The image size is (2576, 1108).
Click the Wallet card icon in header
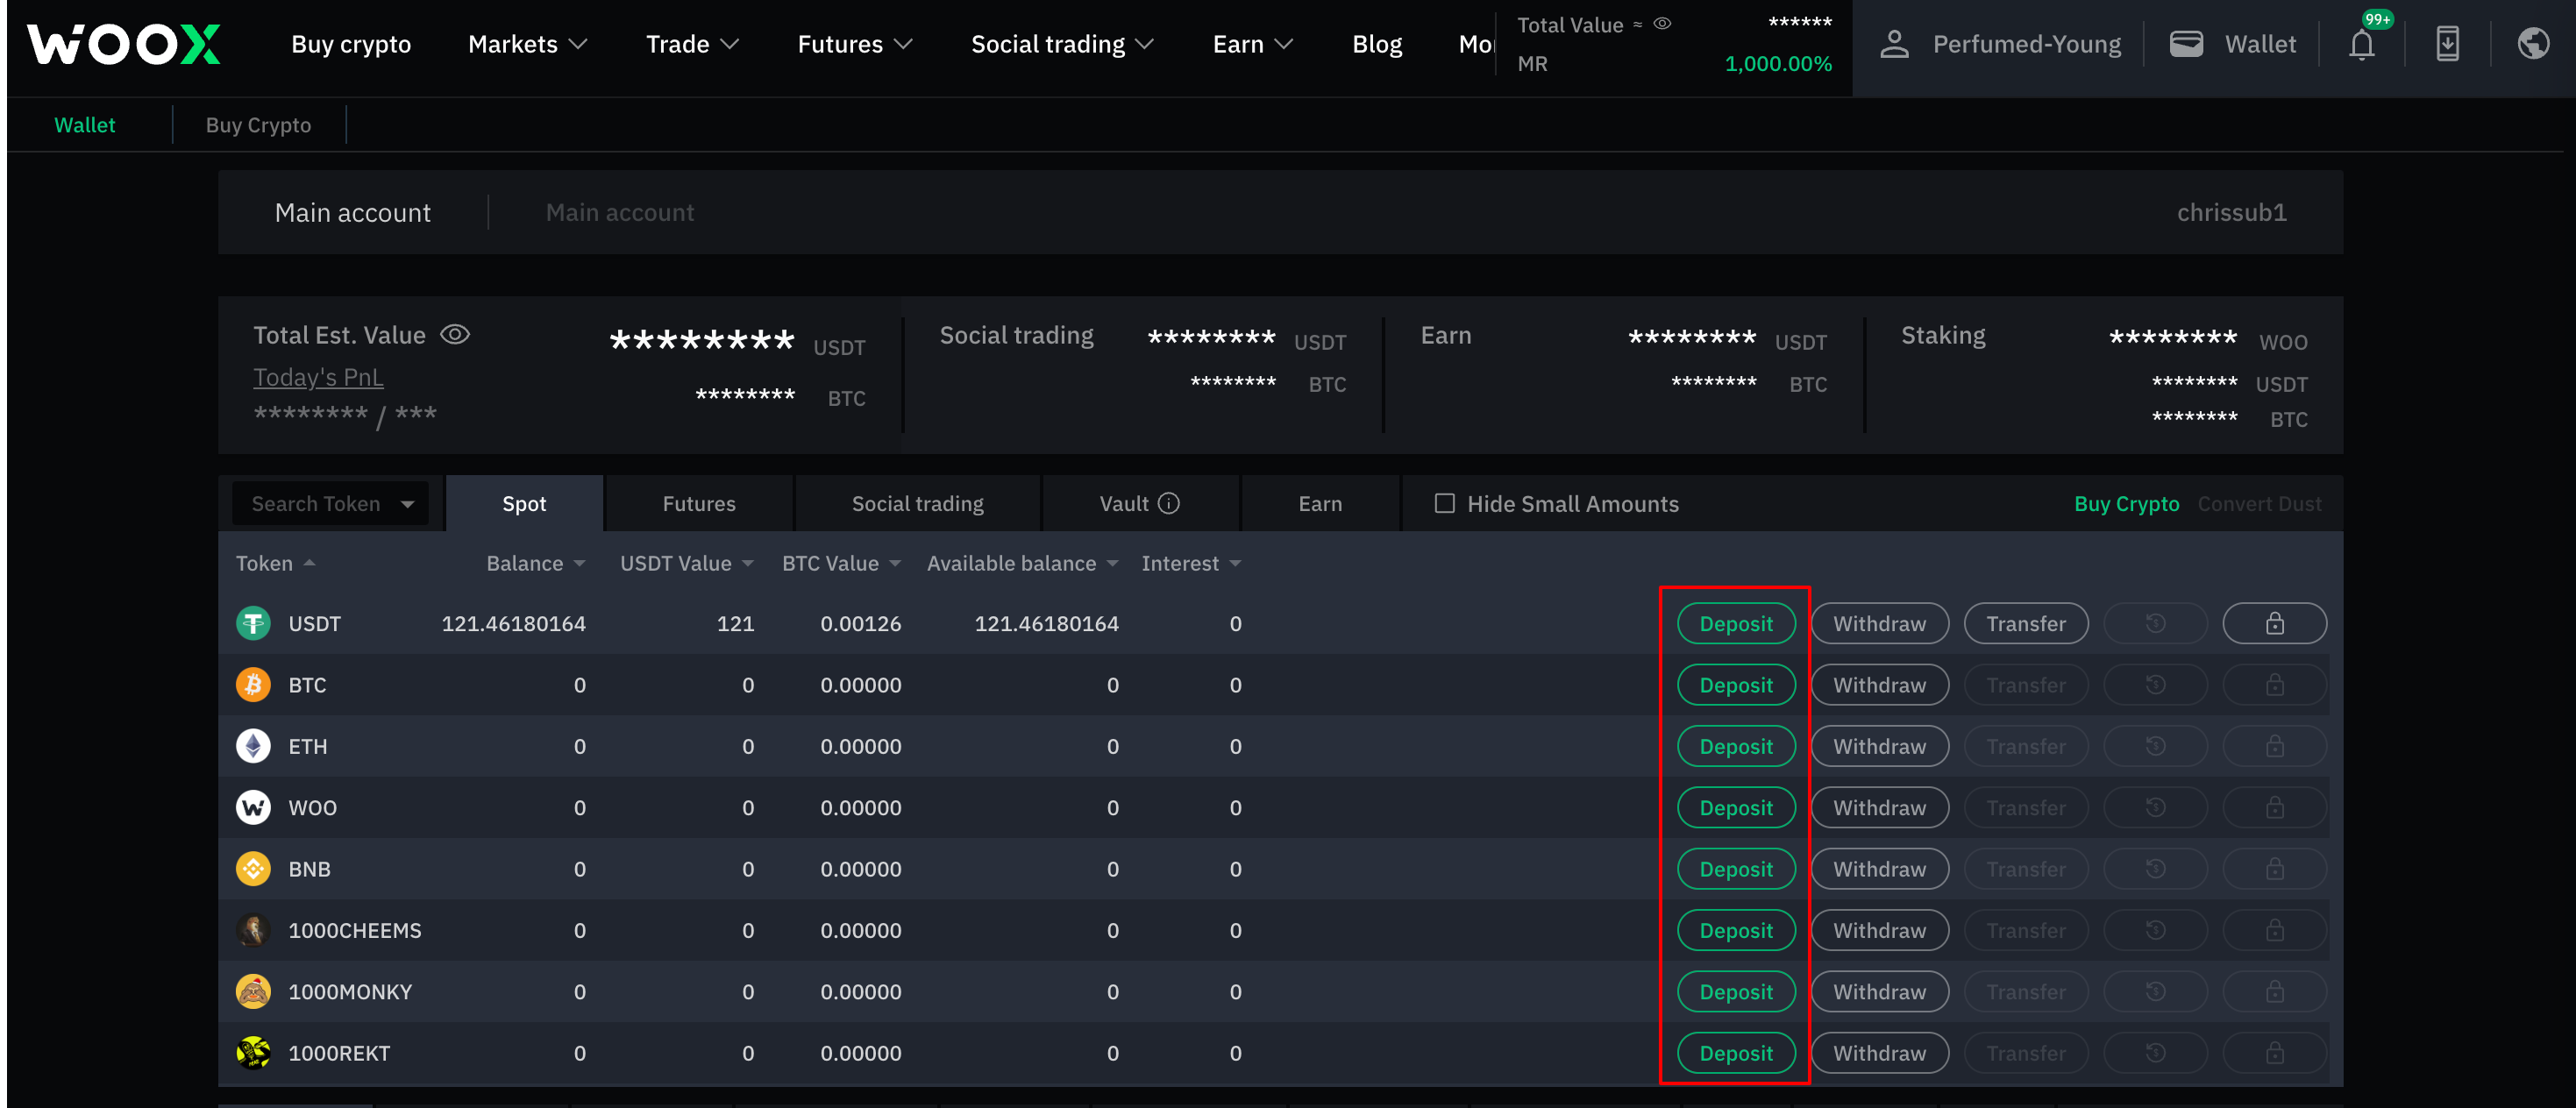tap(2186, 44)
